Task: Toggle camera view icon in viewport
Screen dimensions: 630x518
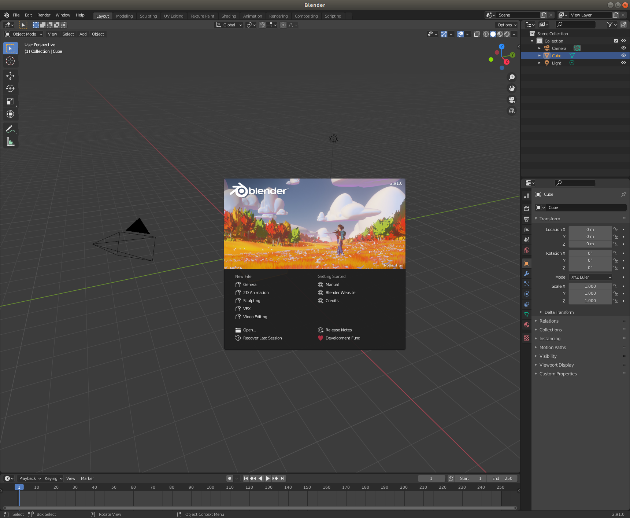Action: click(512, 100)
